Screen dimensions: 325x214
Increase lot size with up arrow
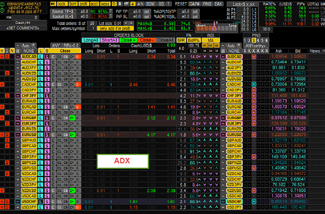pos(132,23)
